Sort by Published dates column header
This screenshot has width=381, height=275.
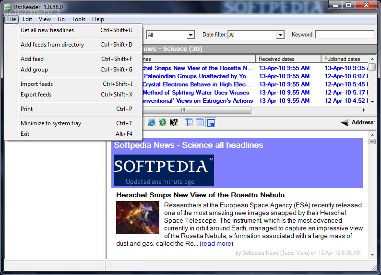[345, 59]
